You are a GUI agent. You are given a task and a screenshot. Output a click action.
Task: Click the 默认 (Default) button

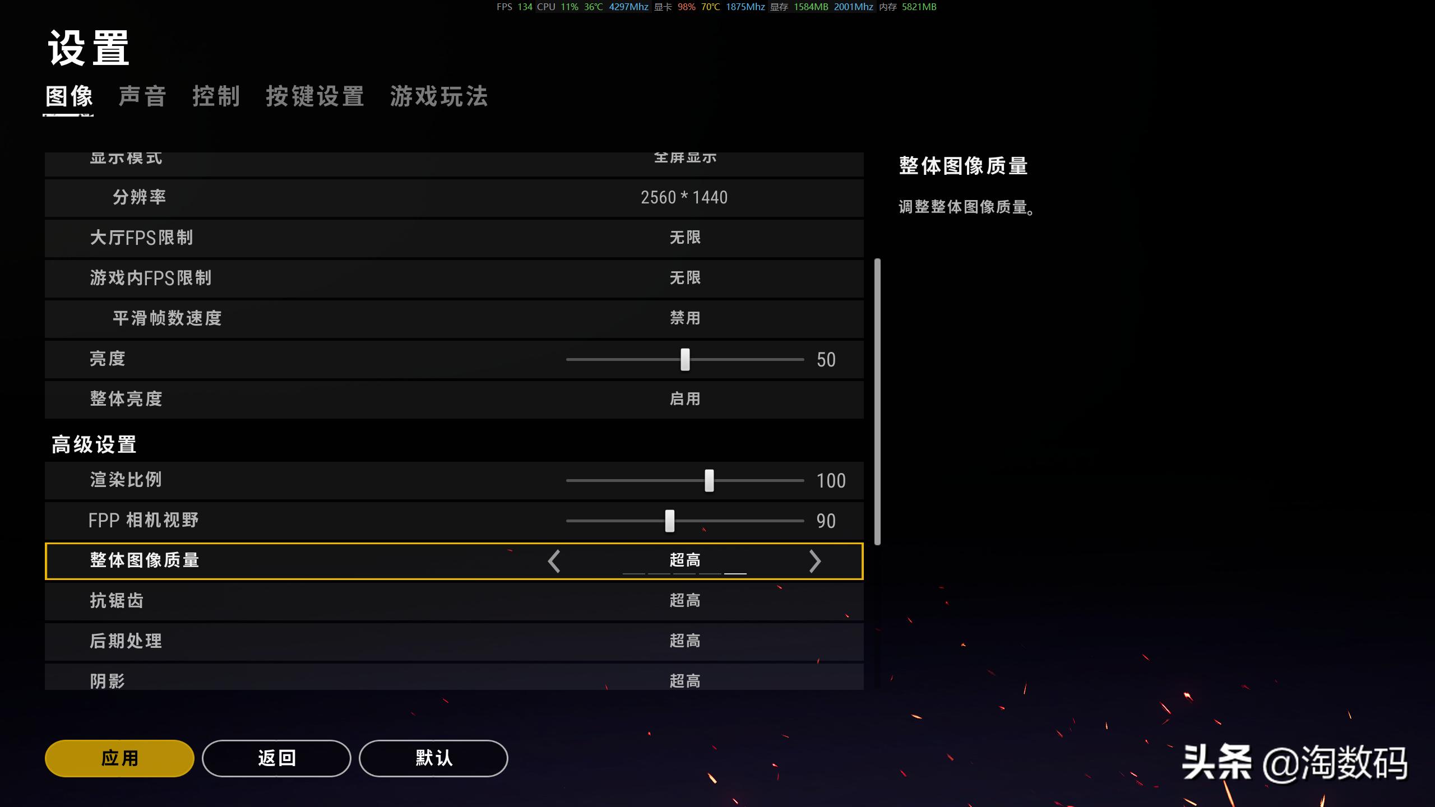point(433,758)
